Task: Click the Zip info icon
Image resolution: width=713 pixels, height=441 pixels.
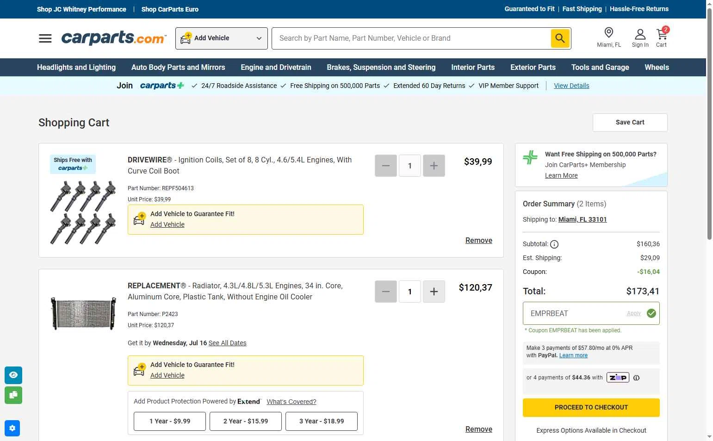Action: [637, 378]
